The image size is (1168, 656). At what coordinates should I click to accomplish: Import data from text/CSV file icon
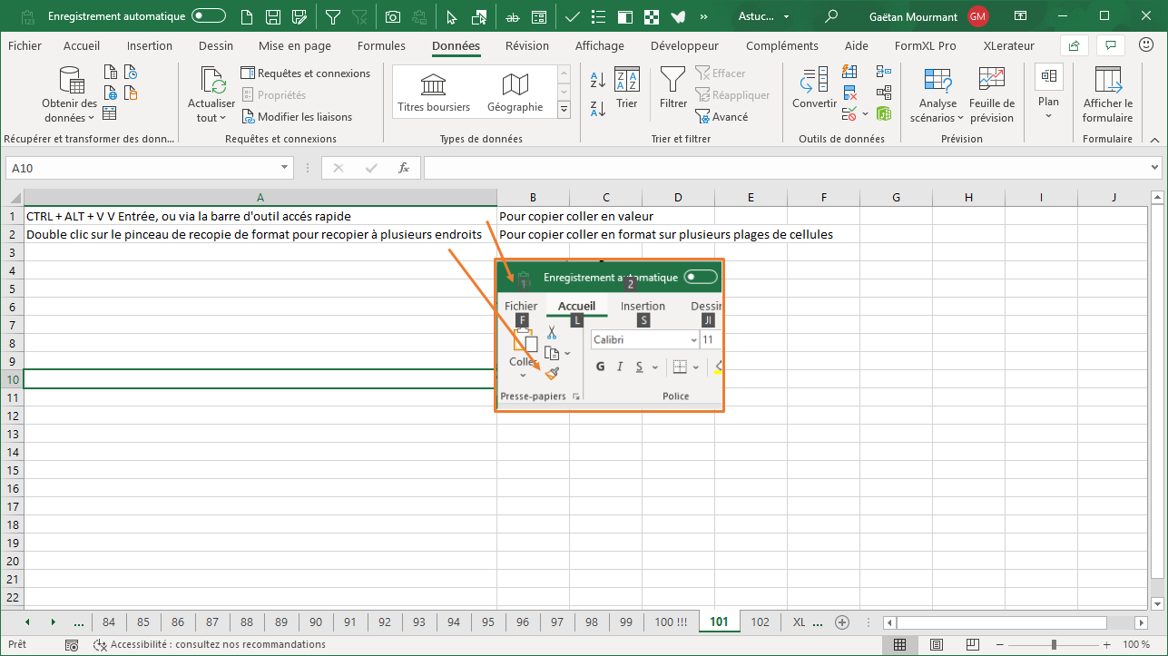click(x=110, y=73)
